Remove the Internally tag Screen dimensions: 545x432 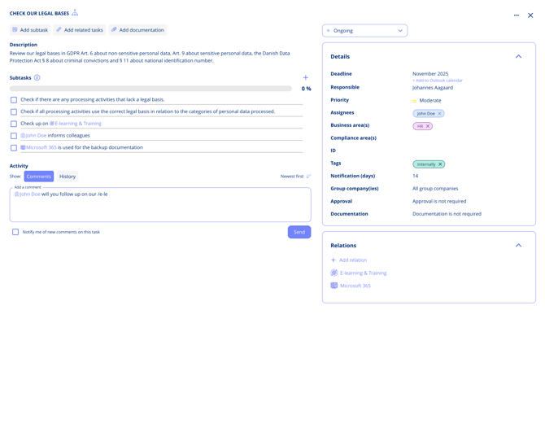point(440,164)
